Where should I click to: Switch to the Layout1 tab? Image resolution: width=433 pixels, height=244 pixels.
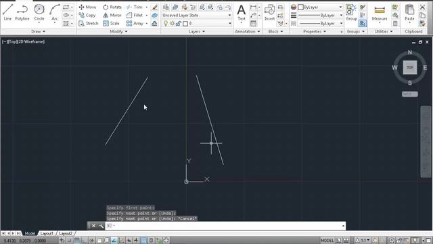47,233
